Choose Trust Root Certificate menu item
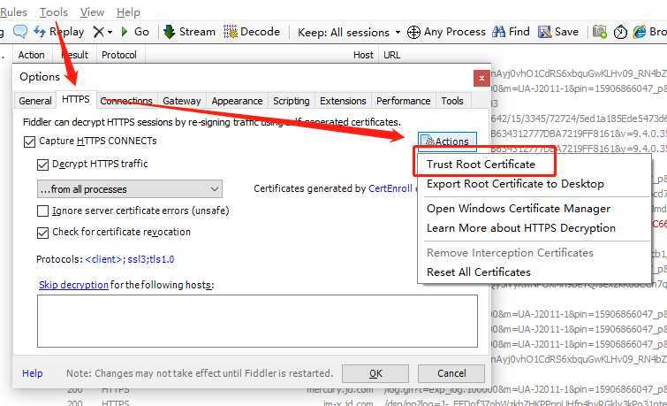Image resolution: width=667 pixels, height=406 pixels. coord(481,164)
